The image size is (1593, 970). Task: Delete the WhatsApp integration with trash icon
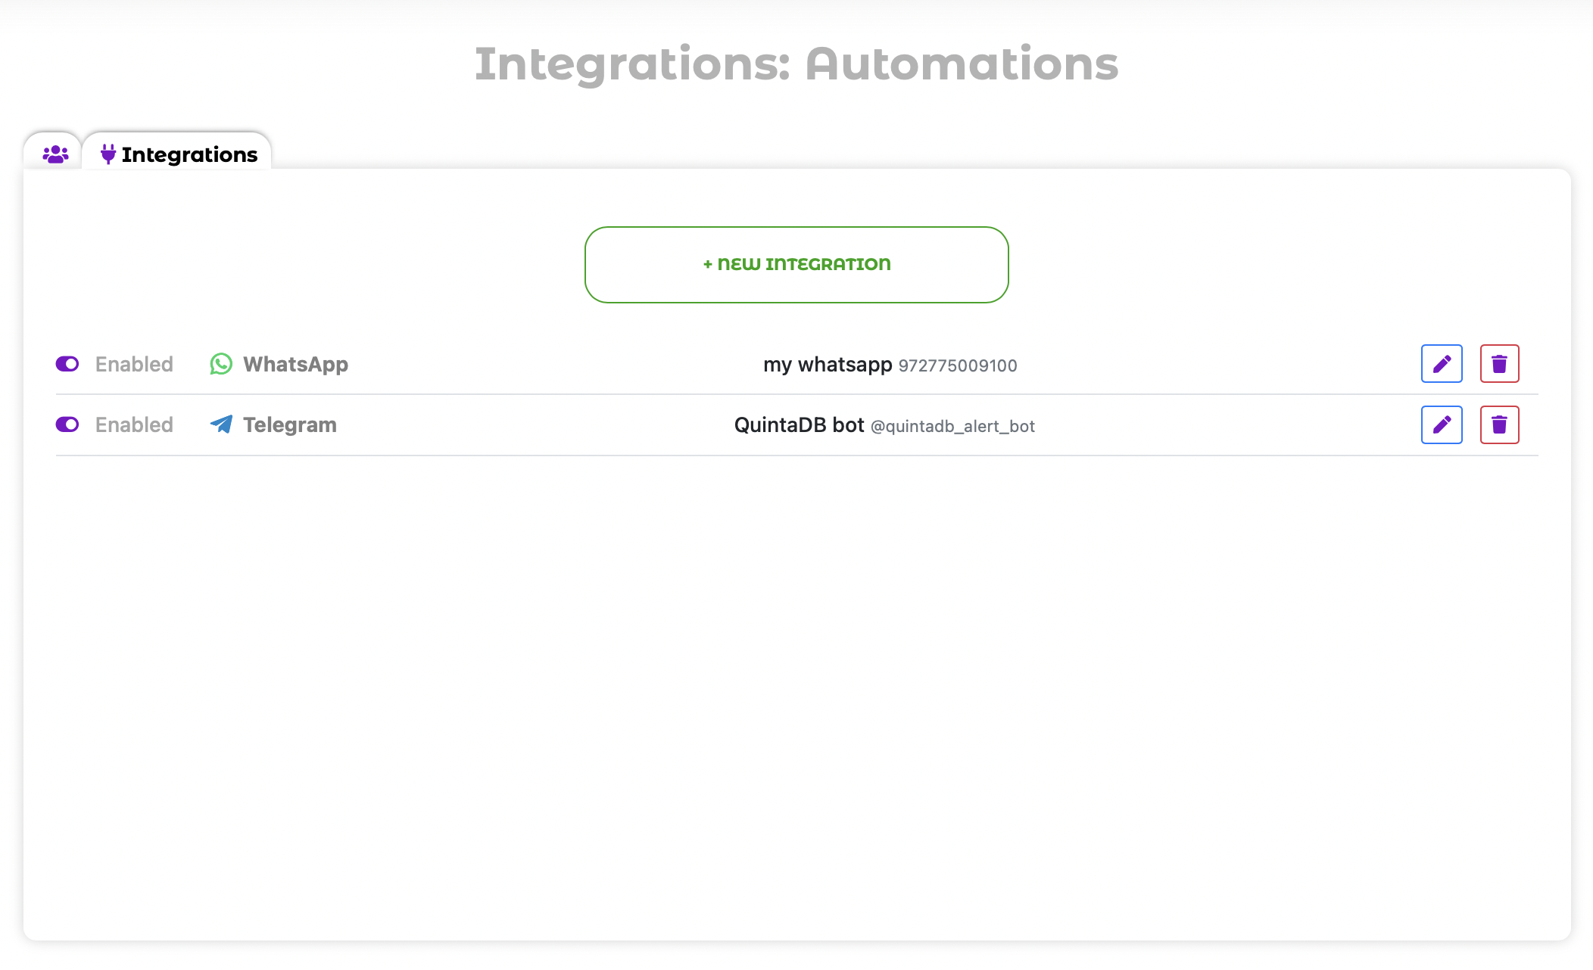click(x=1499, y=364)
